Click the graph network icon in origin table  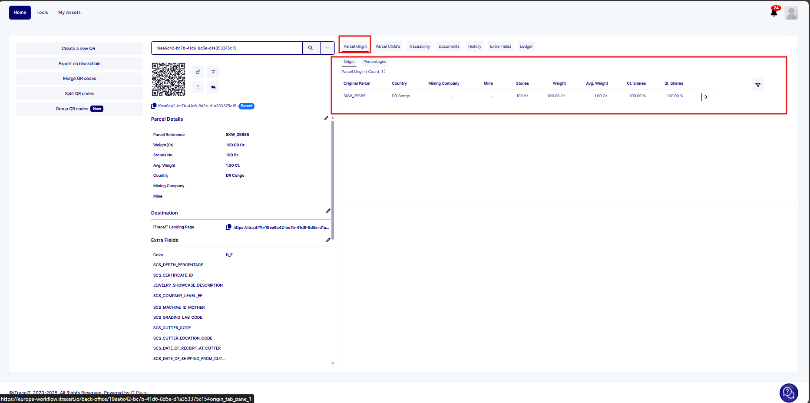click(757, 85)
